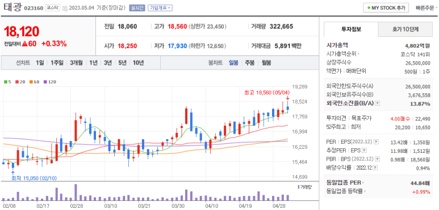Click the 120-day moving average legend marker
Screen dimensions: 439x210
tap(45, 82)
